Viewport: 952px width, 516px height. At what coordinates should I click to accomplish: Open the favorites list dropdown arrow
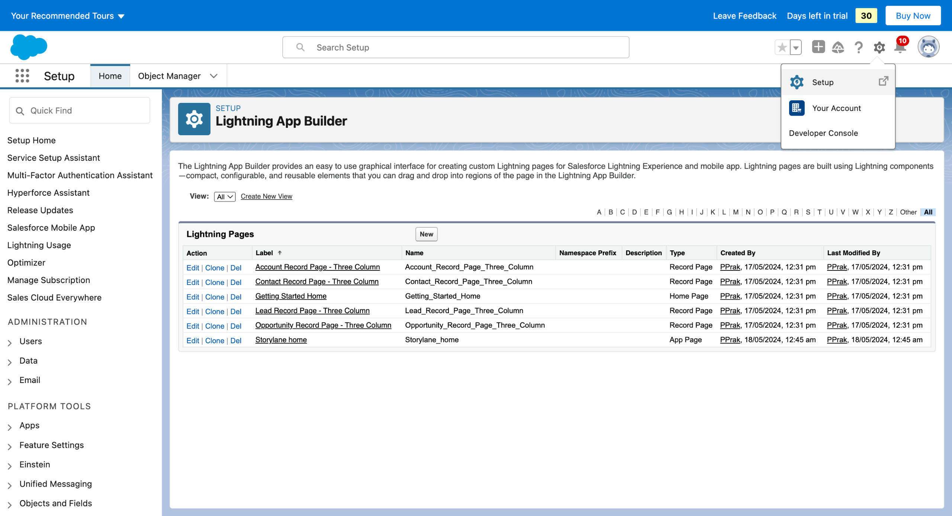(x=796, y=47)
